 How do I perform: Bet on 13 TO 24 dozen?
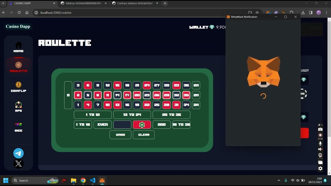132,115
